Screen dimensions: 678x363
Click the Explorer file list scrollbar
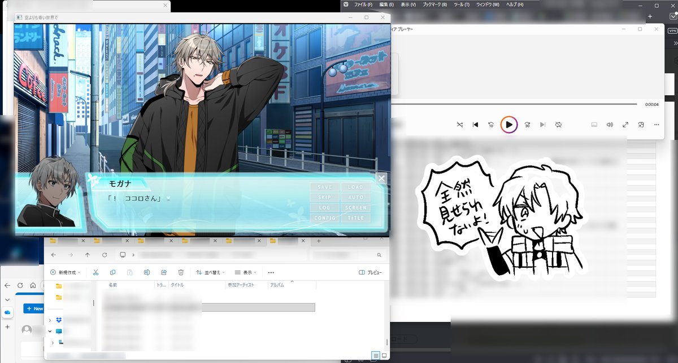387,342
